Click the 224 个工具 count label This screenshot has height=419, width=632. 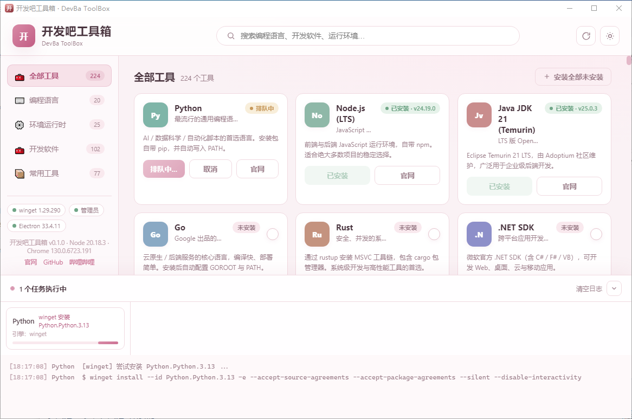(x=197, y=78)
